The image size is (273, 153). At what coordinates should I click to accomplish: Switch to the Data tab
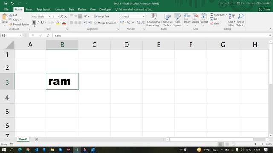[x=71, y=9]
